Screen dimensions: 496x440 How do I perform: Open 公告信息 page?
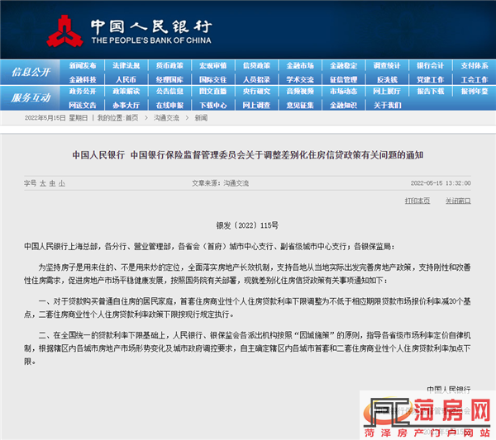pos(169,92)
